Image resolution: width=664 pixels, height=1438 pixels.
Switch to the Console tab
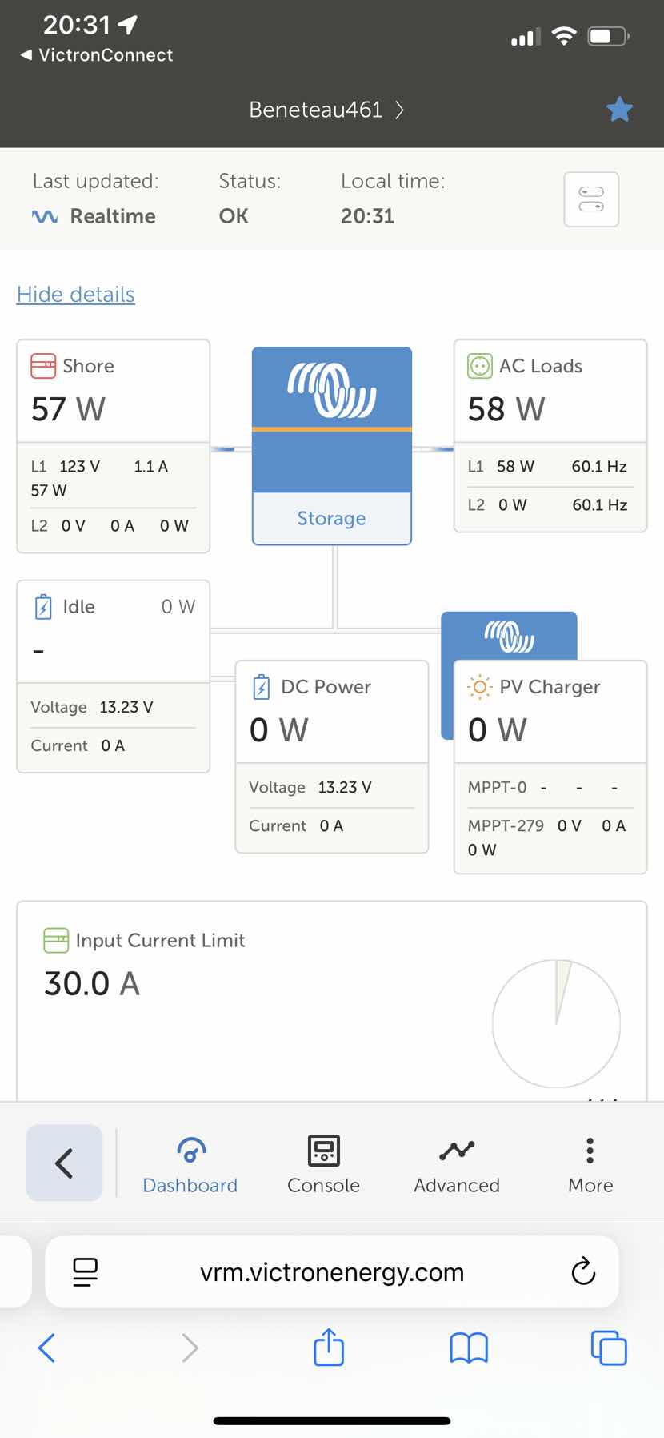pyautogui.click(x=323, y=1163)
